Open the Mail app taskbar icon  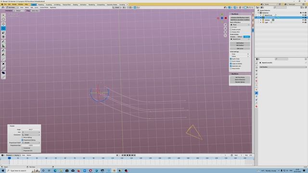pos(73,171)
